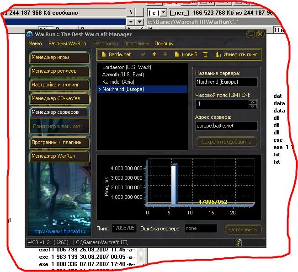The height and width of the screenshot is (272, 298).
Task: Open Программы и плагины section
Action: coord(59,142)
